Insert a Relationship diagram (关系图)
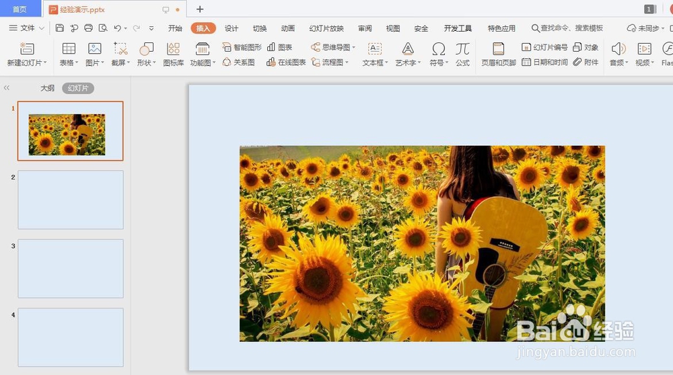Screen dimensions: 673x375 (239, 62)
